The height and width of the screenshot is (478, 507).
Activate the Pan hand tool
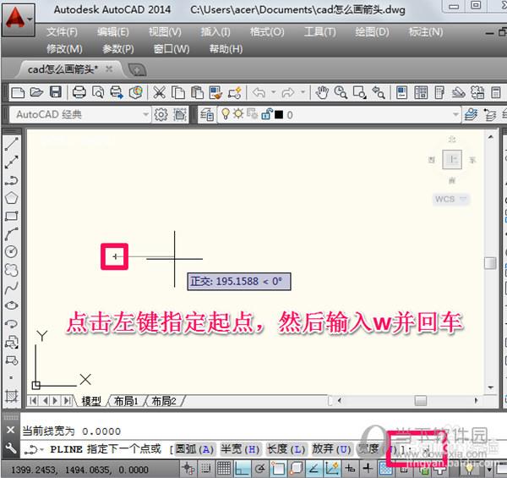322,92
